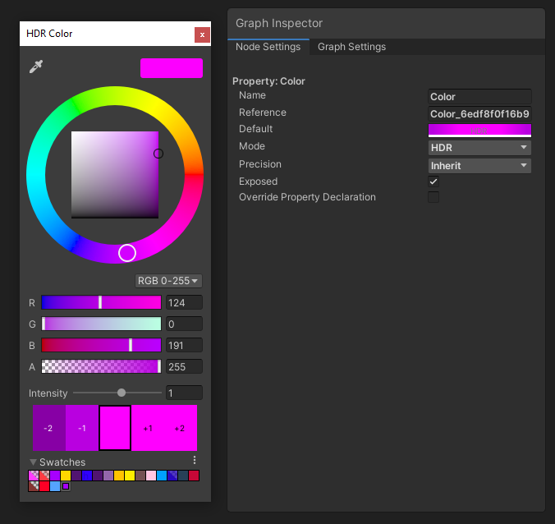Pick the semi-transparent indigo swatch
555x524 pixels.
click(172, 476)
